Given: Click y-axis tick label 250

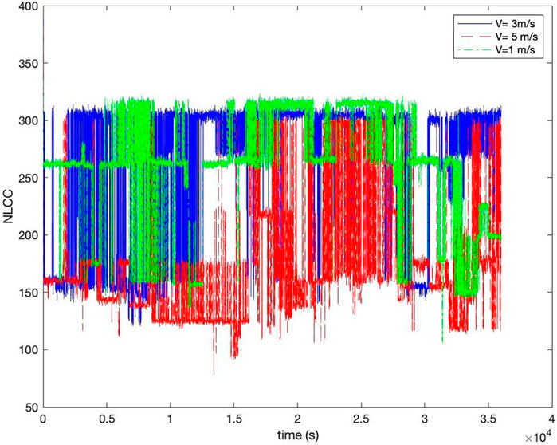Looking at the screenshot, I should tap(28, 178).
